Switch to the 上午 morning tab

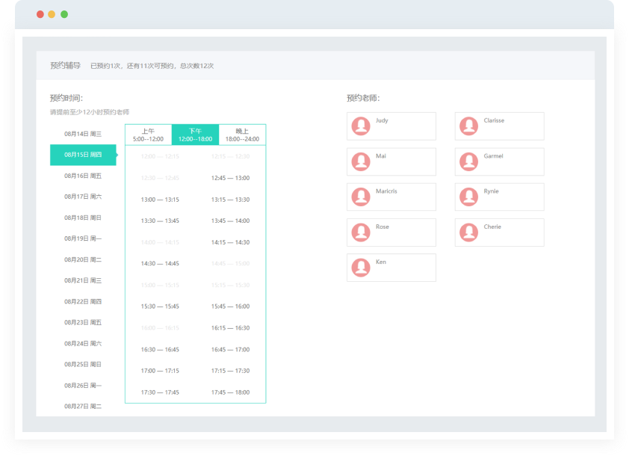[x=148, y=135]
